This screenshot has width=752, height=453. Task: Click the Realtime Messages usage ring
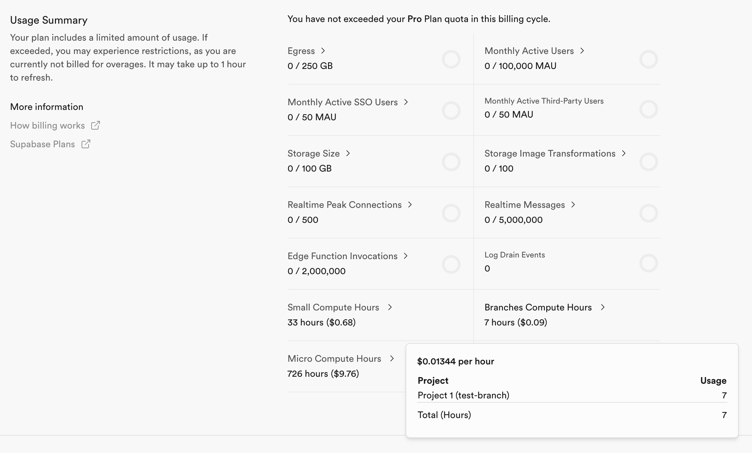click(648, 213)
